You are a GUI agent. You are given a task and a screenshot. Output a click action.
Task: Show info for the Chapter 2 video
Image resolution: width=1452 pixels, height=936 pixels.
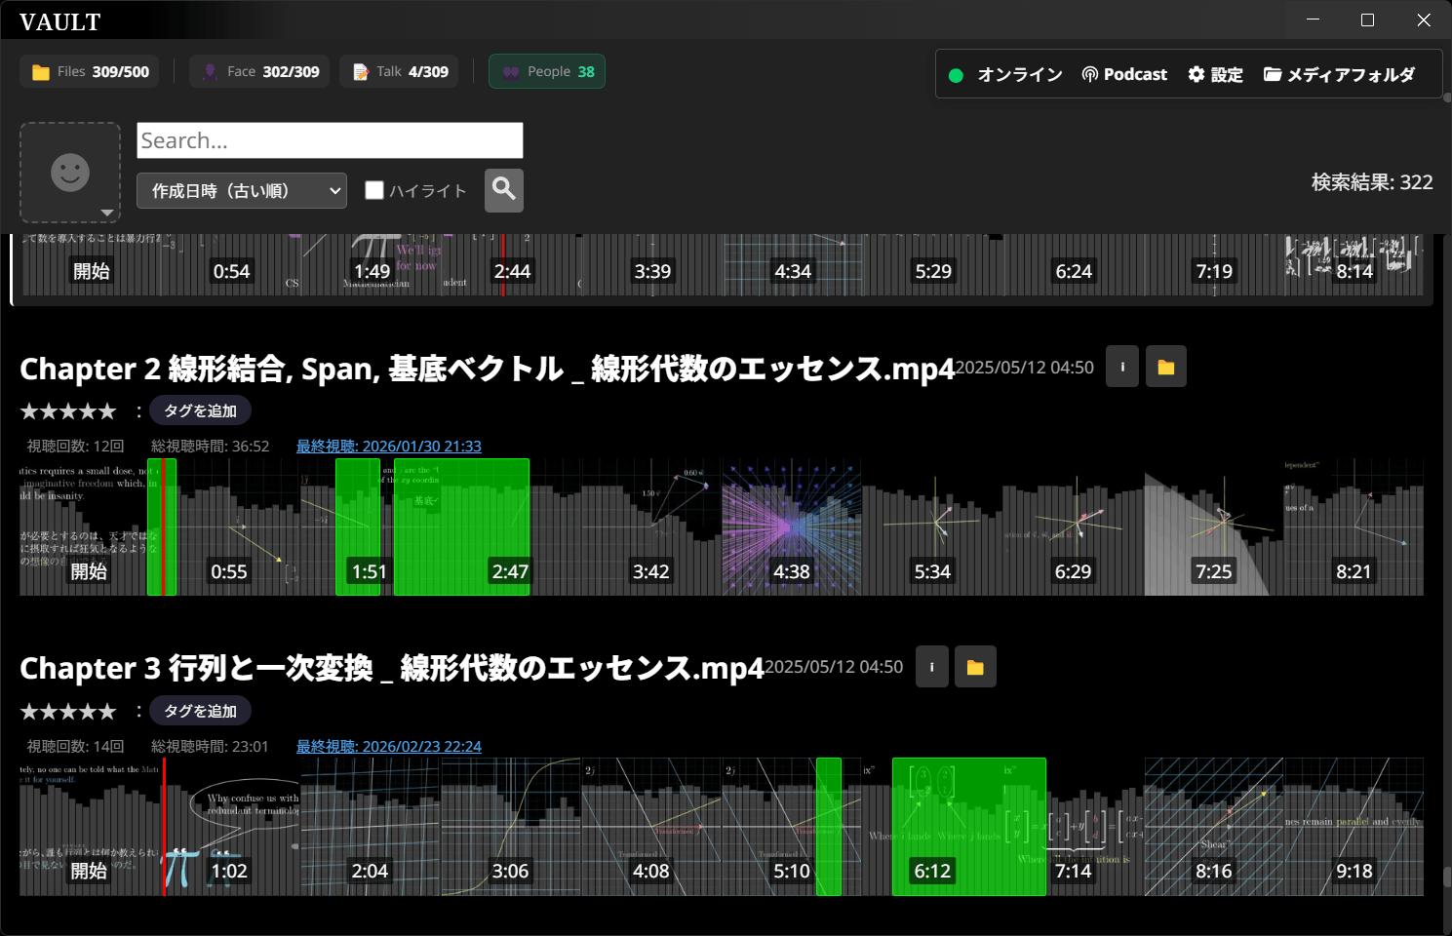pyautogui.click(x=1122, y=367)
